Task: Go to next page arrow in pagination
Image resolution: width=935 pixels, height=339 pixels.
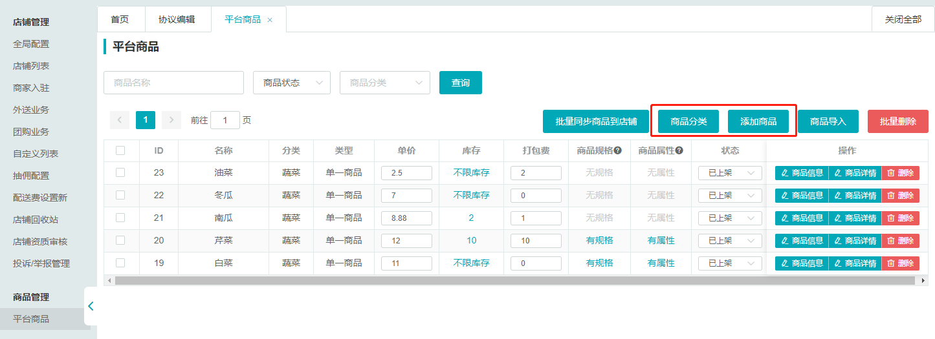Action: 171,120
